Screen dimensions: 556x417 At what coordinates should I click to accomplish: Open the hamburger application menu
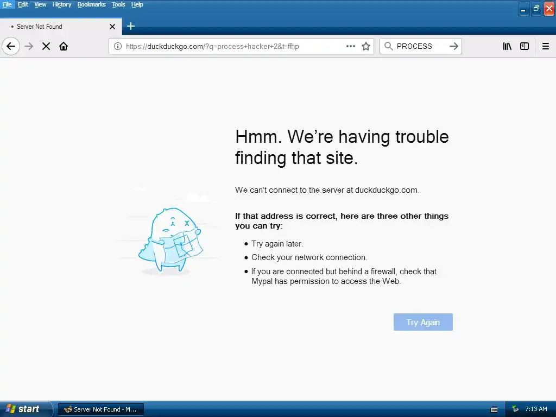click(546, 46)
